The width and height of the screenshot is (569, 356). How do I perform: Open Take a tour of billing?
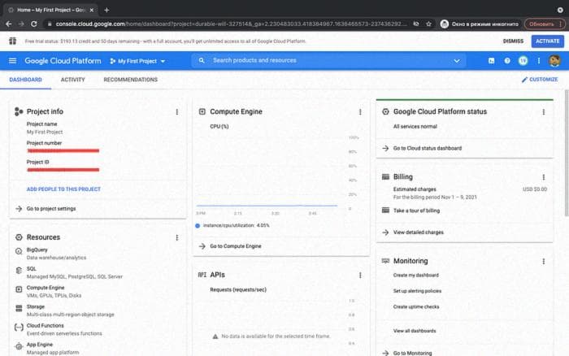click(x=416, y=211)
